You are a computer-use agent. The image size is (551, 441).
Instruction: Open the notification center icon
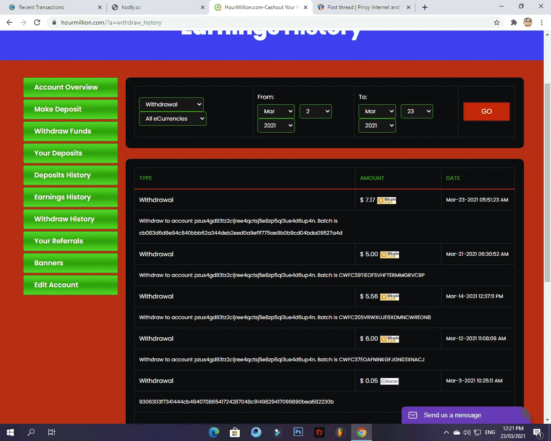pyautogui.click(x=538, y=432)
